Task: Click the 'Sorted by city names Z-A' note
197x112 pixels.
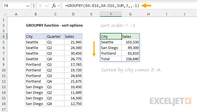Action: tap(131, 70)
